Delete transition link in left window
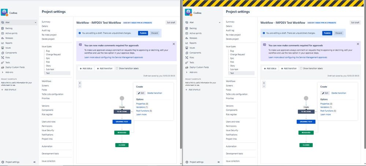Image resolution: width=366 pixels, height=166 pixels. [x=155, y=93]
